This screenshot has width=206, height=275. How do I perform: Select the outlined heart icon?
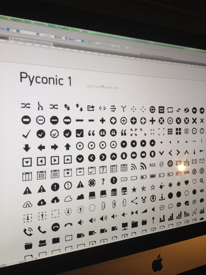point(194,181)
